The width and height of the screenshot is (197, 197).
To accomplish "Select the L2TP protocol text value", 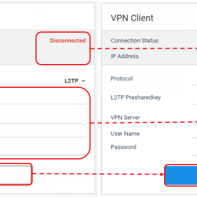I will point(71,81).
